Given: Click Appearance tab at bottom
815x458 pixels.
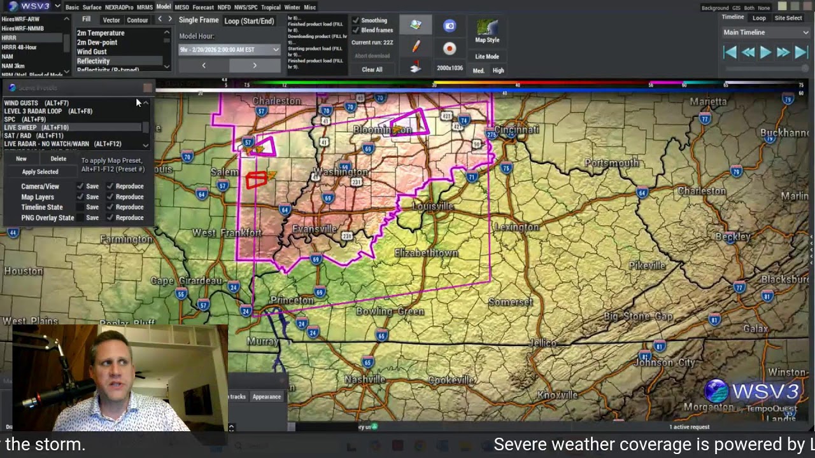Looking at the screenshot, I should coord(266,396).
